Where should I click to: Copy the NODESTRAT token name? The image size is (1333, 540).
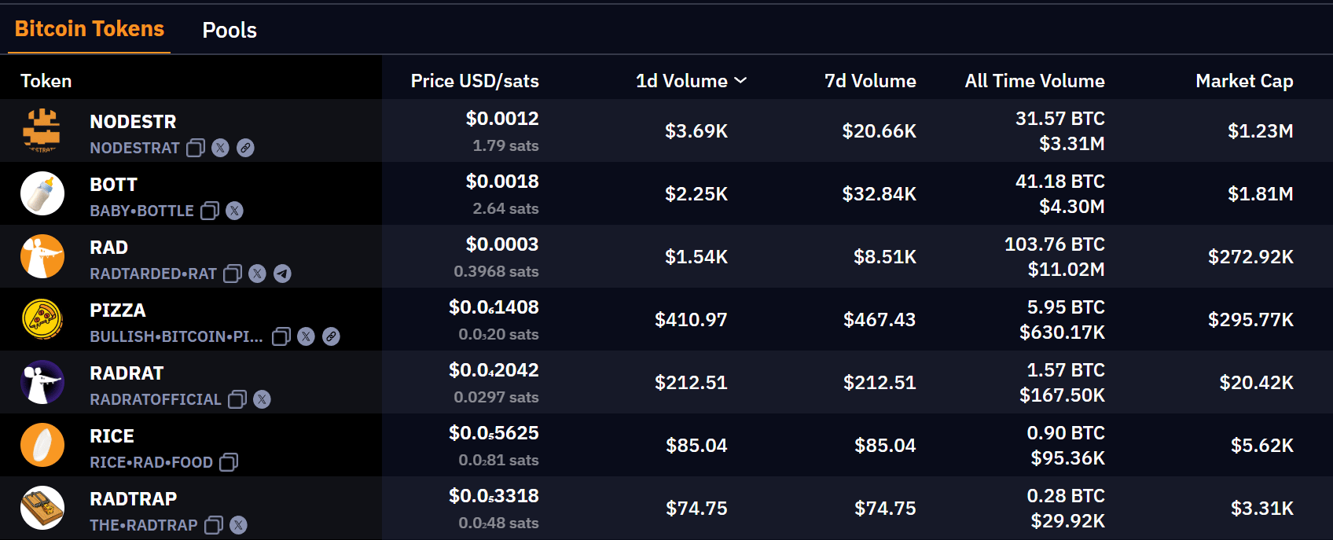pyautogui.click(x=196, y=148)
